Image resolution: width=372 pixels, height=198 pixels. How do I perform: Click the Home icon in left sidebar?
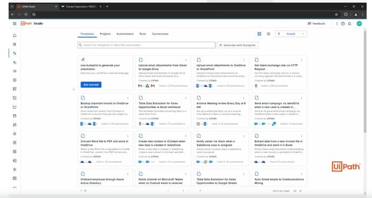tap(15, 36)
